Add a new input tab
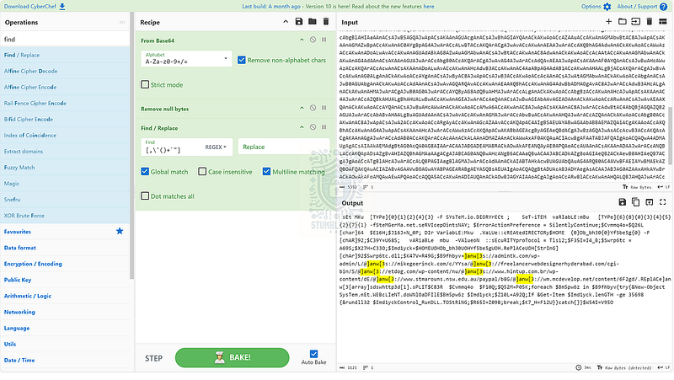This screenshot has height=380, width=674. (608, 22)
